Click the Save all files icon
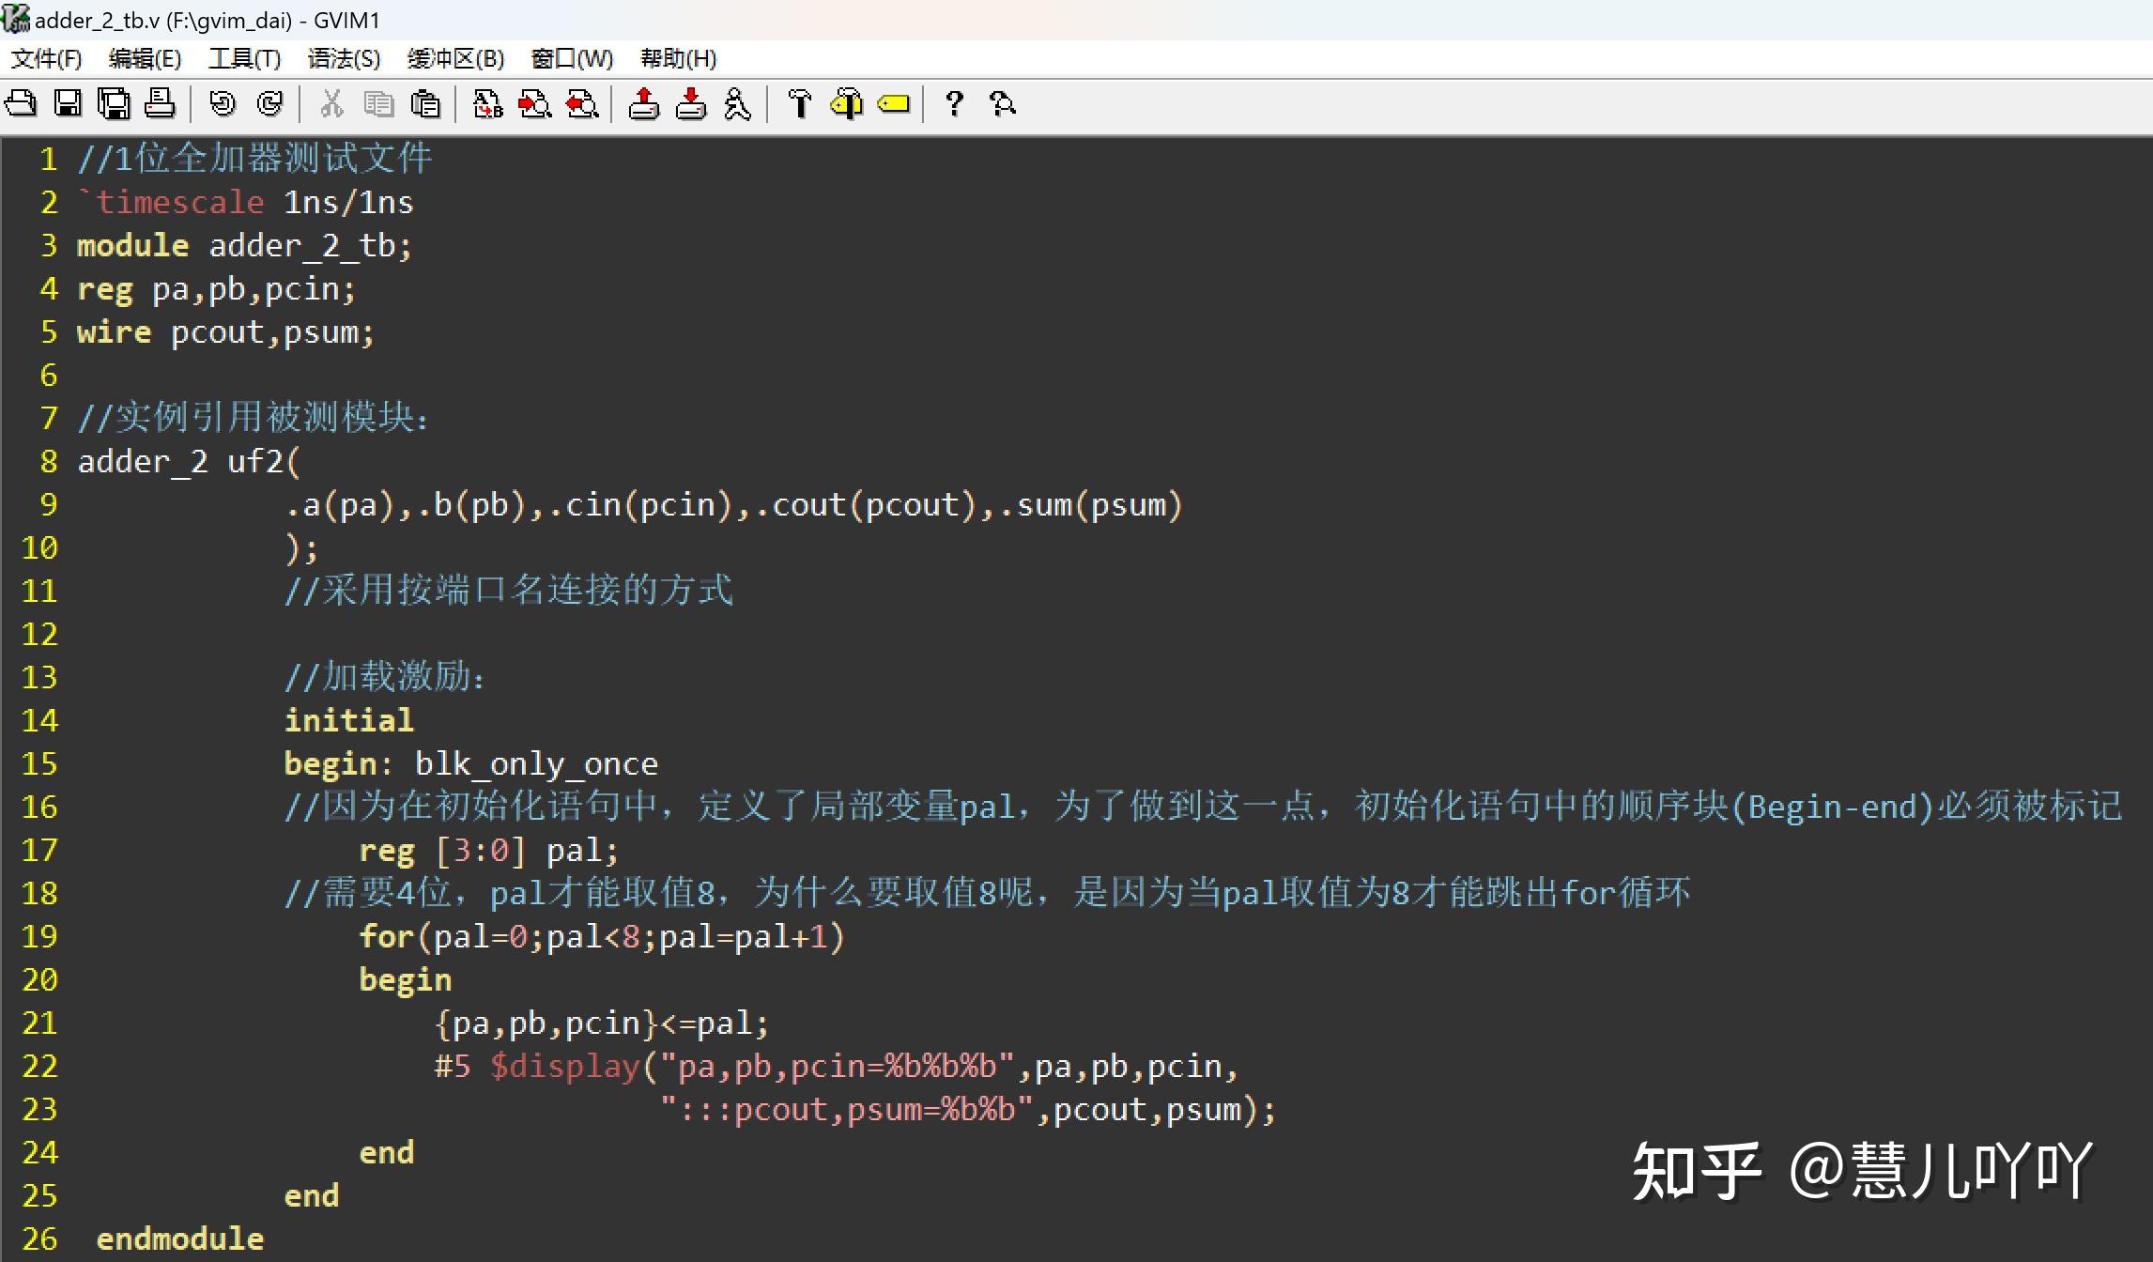2153x1262 pixels. coord(114,103)
